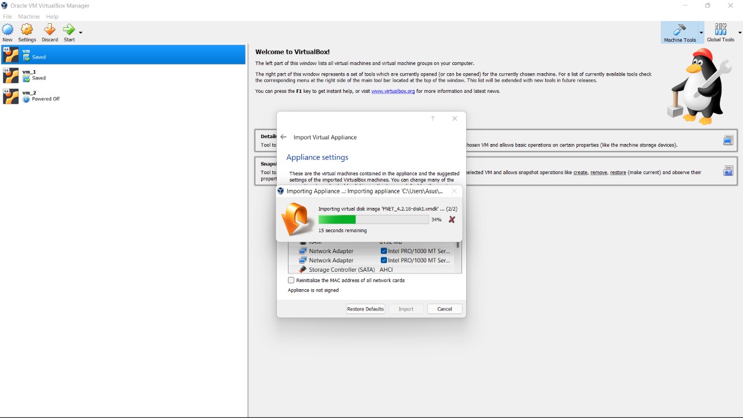
Task: Click the 'Appliance is not signed' text
Action: tap(313, 290)
